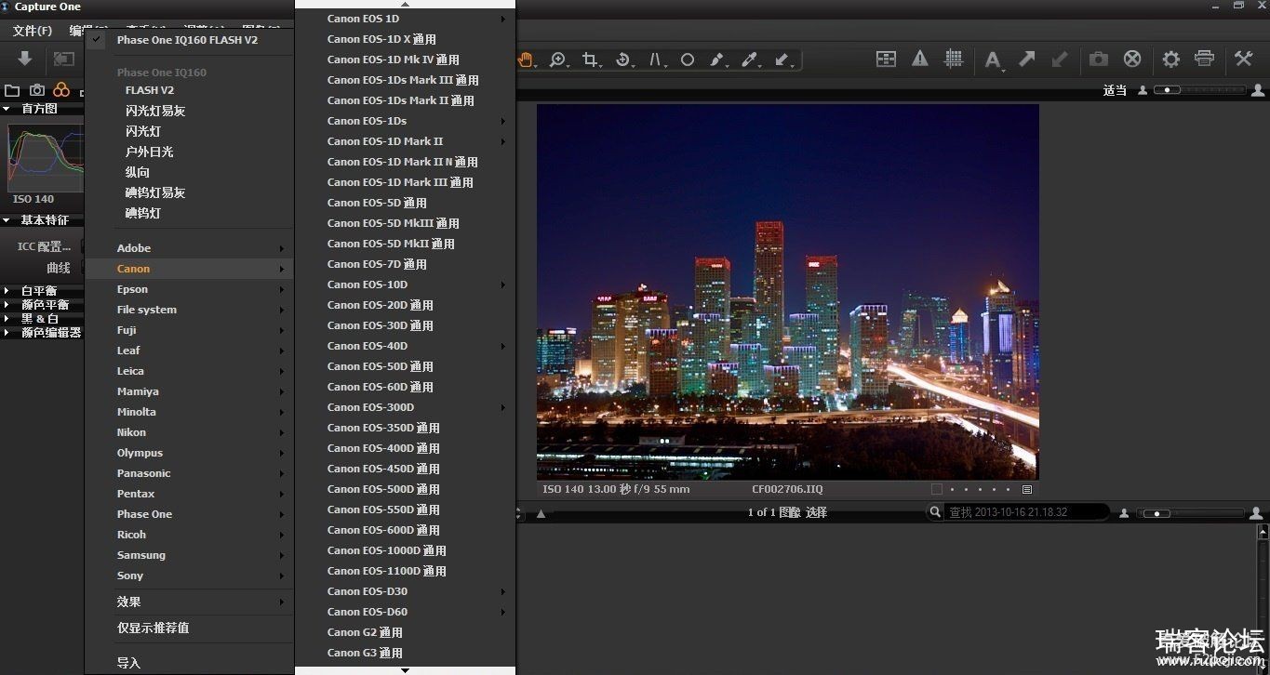Viewport: 1270px width, 675px height.
Task: Choose Canon EOS-7D 通用 profile
Action: pyautogui.click(x=406, y=264)
